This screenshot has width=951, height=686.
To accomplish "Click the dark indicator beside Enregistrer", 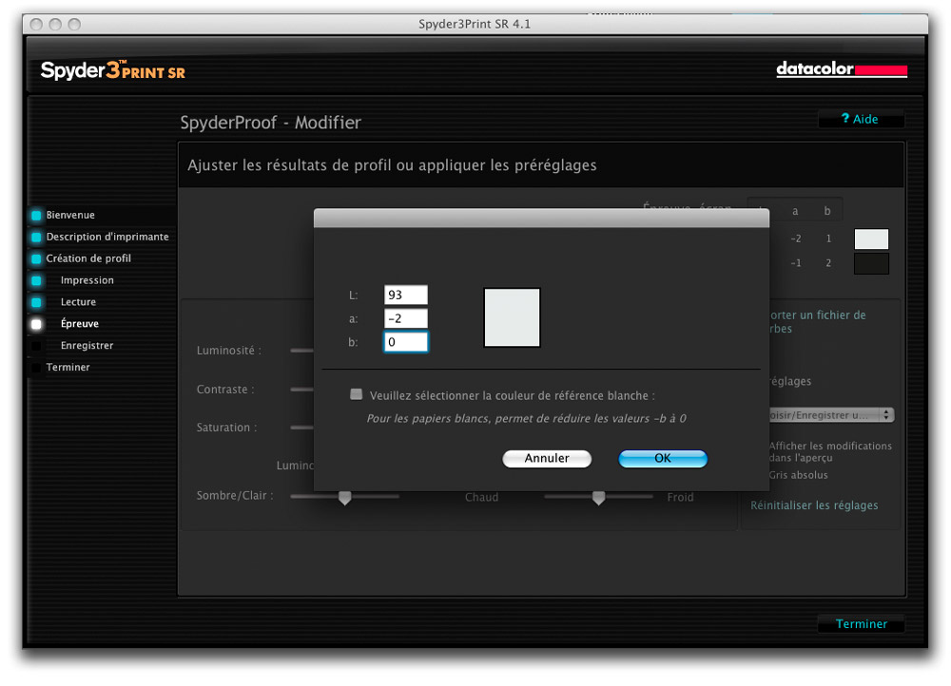I will [36, 346].
